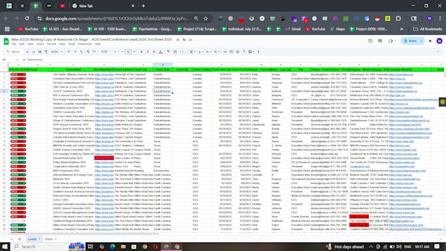Format selection as currency
Screen dimensions: 446x251
click(x=69, y=52)
